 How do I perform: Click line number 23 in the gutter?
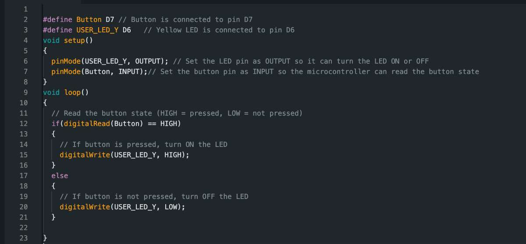tap(23, 238)
